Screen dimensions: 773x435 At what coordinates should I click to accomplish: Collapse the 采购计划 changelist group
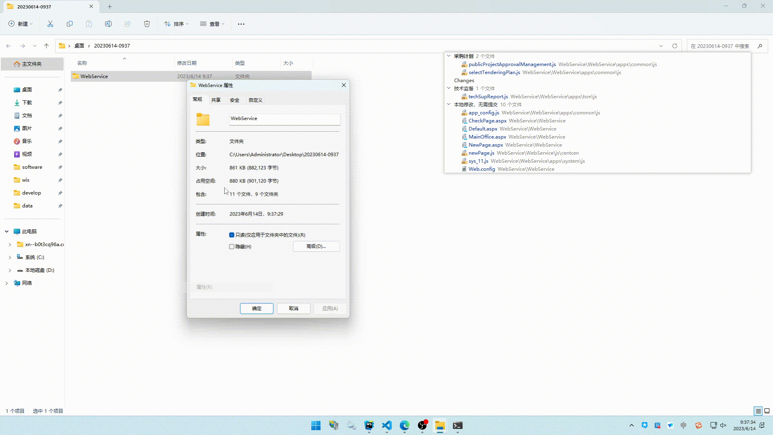tap(449, 56)
